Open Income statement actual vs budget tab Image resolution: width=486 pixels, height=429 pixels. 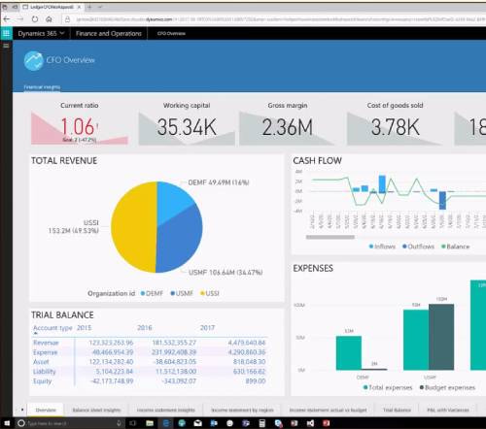[328, 410]
